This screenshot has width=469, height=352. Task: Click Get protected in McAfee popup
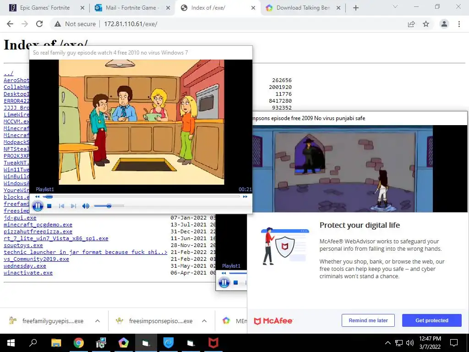(431, 320)
